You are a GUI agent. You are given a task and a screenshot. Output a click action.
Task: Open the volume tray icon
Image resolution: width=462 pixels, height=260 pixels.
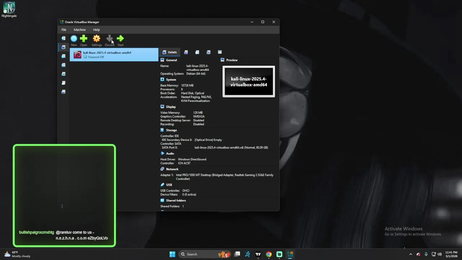pyautogui.click(x=440, y=254)
